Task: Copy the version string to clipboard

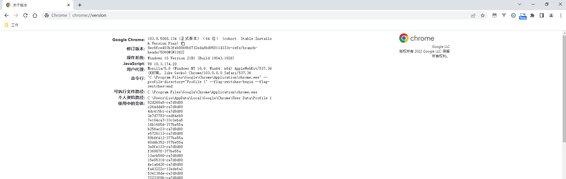Action: point(183,43)
